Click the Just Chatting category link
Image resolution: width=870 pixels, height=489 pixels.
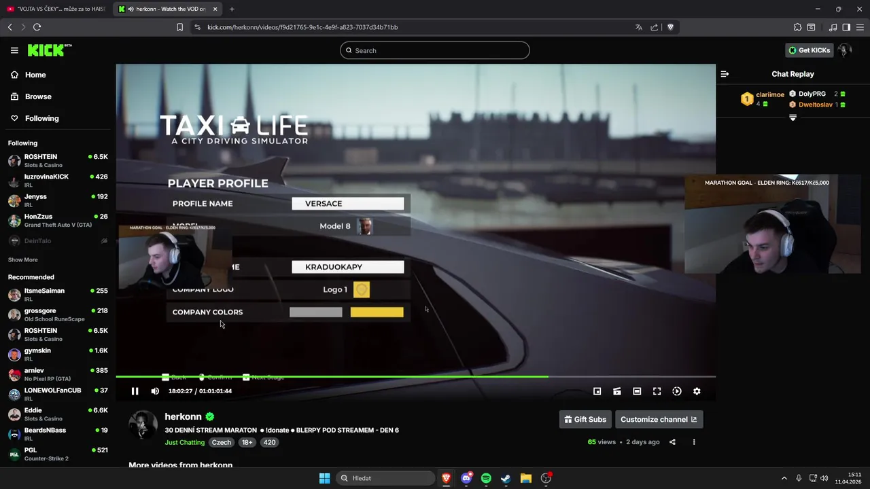[184, 442]
